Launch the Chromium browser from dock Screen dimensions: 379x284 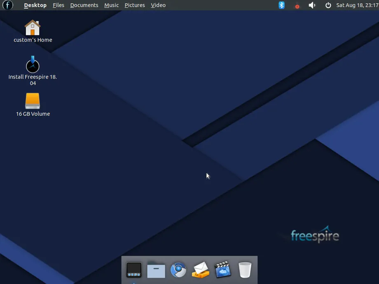click(178, 270)
